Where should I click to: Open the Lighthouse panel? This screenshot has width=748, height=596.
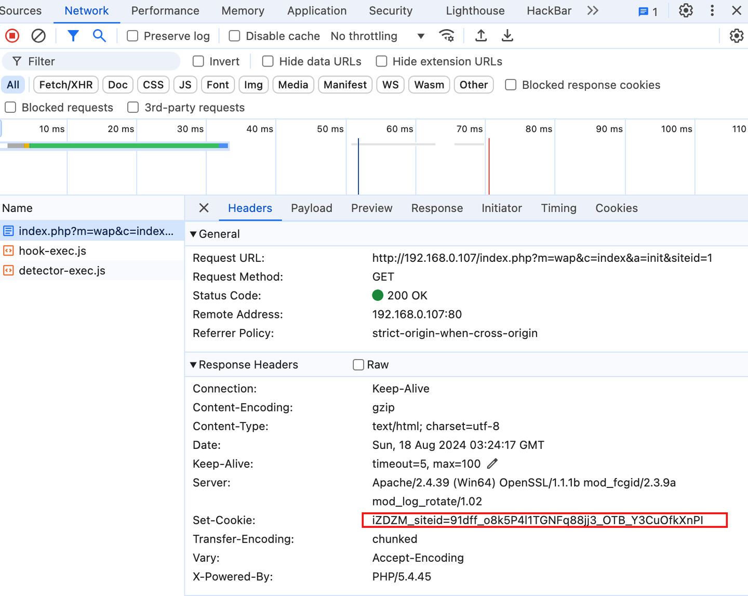(x=474, y=10)
